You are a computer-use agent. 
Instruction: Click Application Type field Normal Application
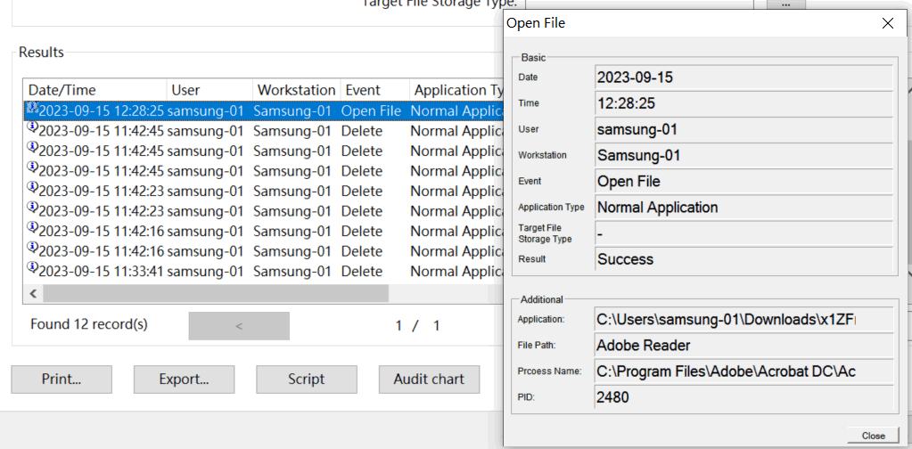click(x=744, y=207)
